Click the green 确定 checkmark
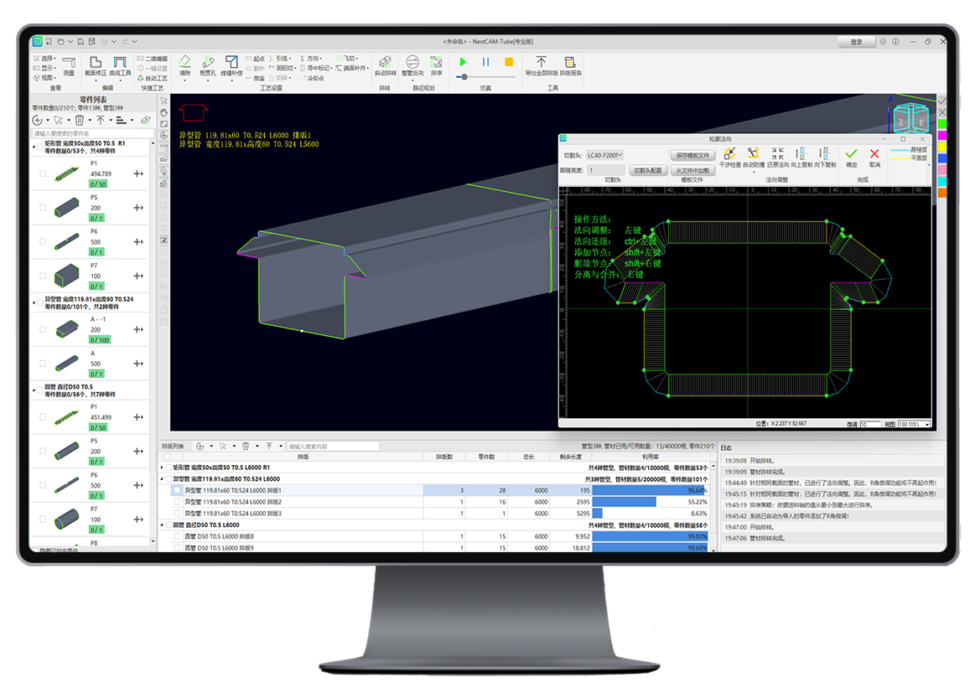The image size is (975, 698). (x=851, y=153)
